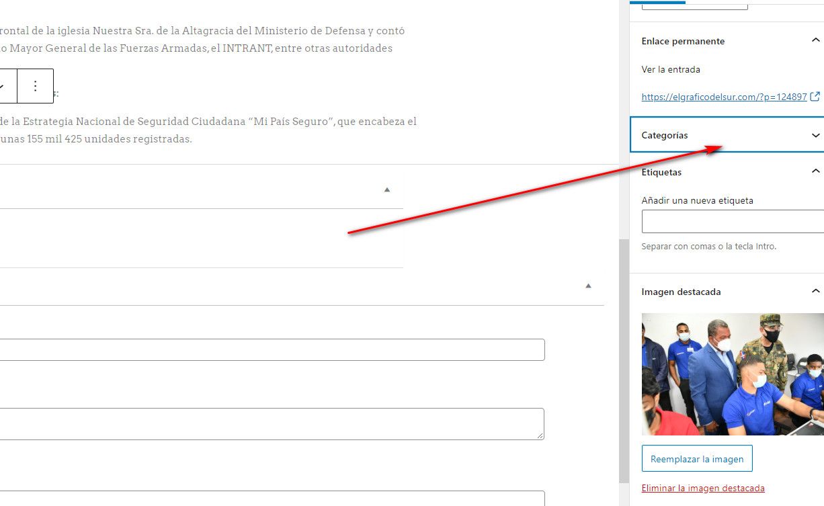This screenshot has width=824, height=506.
Task: Click paragraph mentioning 'Ministerio de Defensa'
Action: click(202, 40)
